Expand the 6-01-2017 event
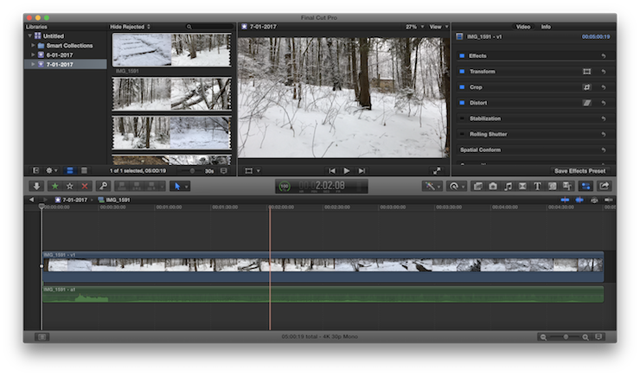640x376 pixels. point(34,54)
